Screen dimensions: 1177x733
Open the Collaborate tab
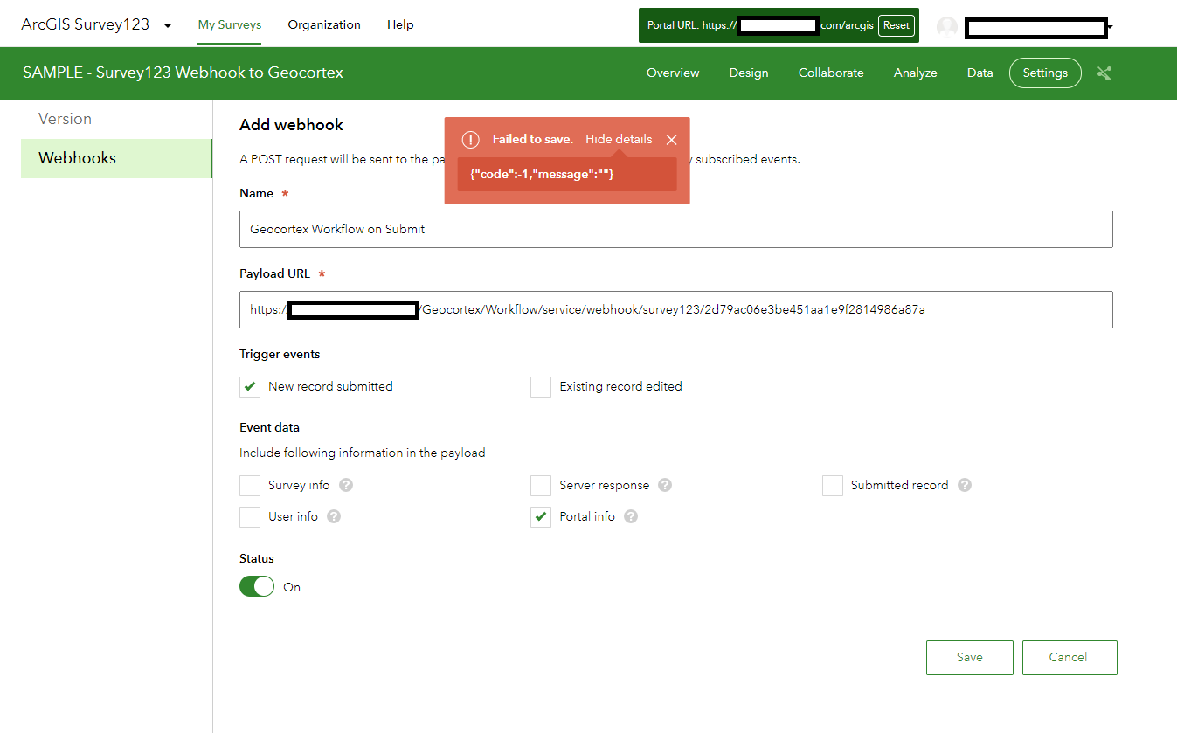(831, 73)
